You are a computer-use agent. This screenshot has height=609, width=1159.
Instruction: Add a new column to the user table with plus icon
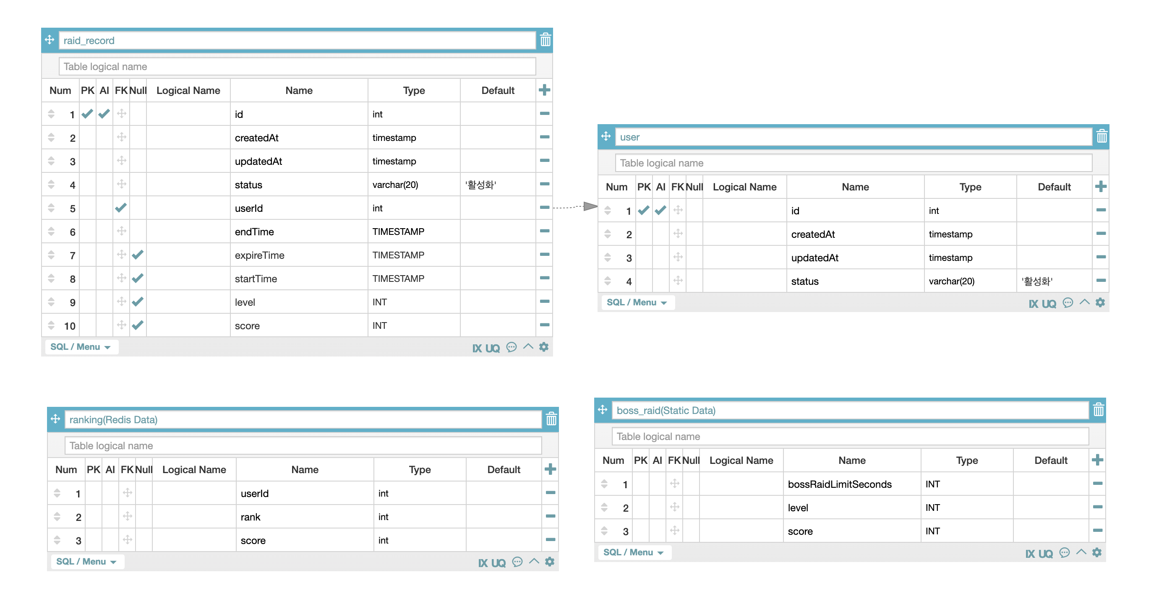[1101, 187]
